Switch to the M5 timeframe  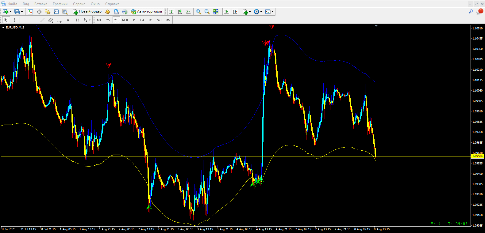pyautogui.click(x=108, y=20)
